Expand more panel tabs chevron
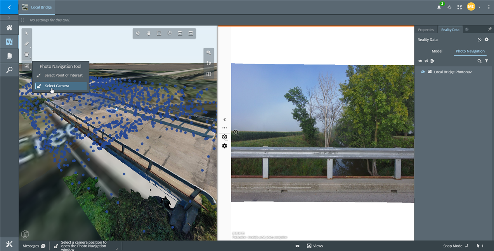Viewport: 494px width, 251px height. coord(467,29)
